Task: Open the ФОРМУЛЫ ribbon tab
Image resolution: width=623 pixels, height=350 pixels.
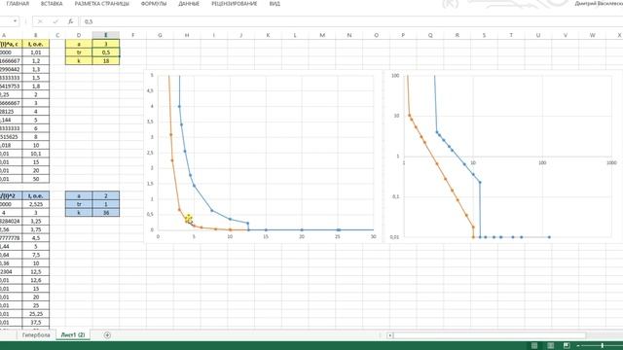Action: [154, 4]
